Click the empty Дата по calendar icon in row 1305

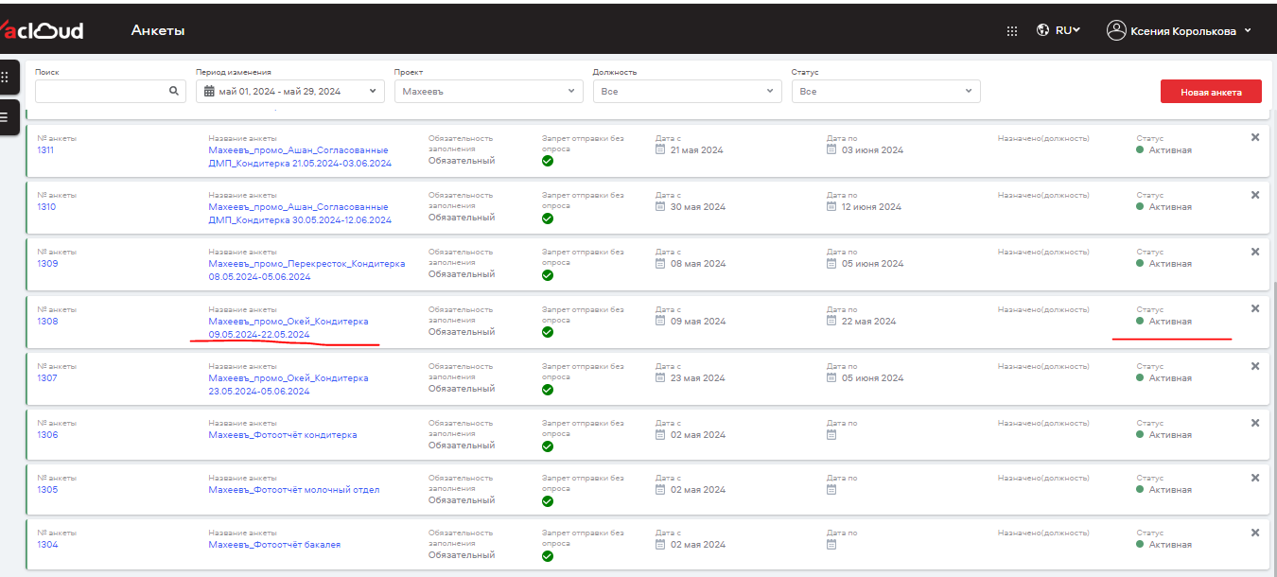point(831,489)
